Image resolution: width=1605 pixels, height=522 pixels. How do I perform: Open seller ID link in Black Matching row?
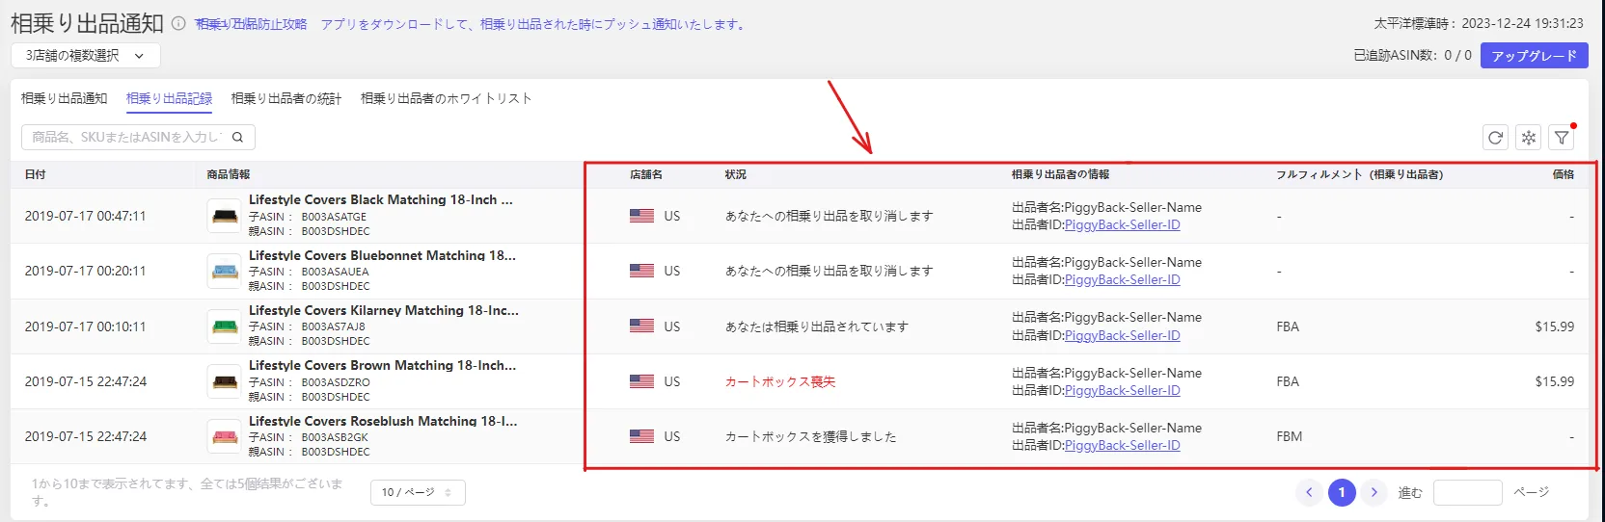(x=1122, y=224)
